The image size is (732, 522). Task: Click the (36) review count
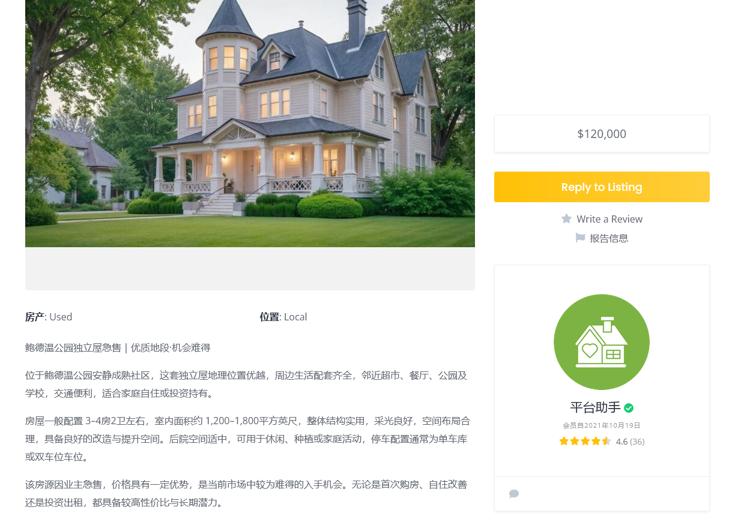[637, 442]
